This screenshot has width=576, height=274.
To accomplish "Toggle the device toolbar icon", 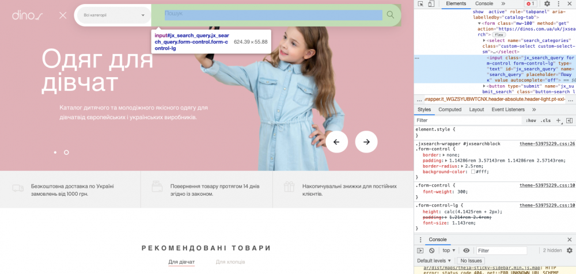I will click(x=431, y=3).
